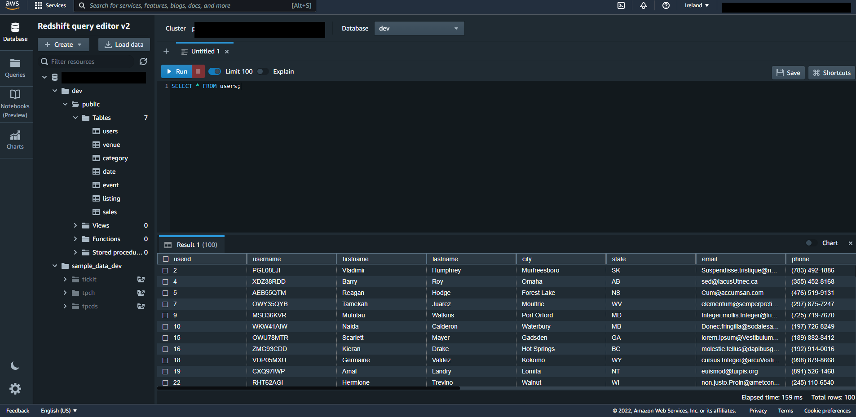Stop the running query
856x417 pixels.
[x=198, y=71]
